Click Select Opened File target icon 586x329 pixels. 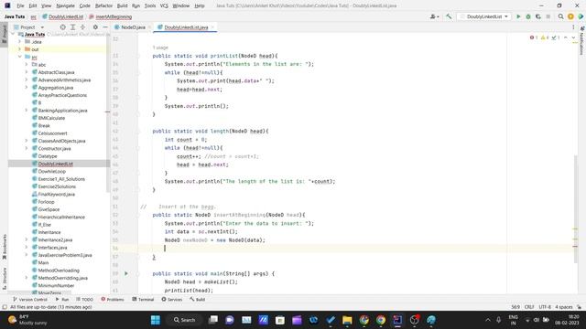(x=63, y=27)
